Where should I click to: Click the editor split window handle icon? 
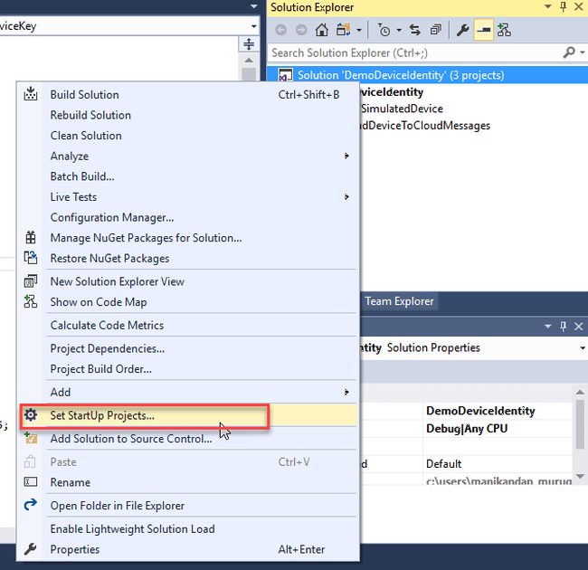pyautogui.click(x=249, y=43)
